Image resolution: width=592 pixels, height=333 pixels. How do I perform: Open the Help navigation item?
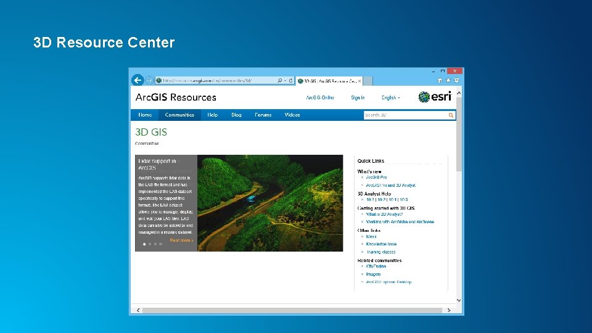(213, 115)
